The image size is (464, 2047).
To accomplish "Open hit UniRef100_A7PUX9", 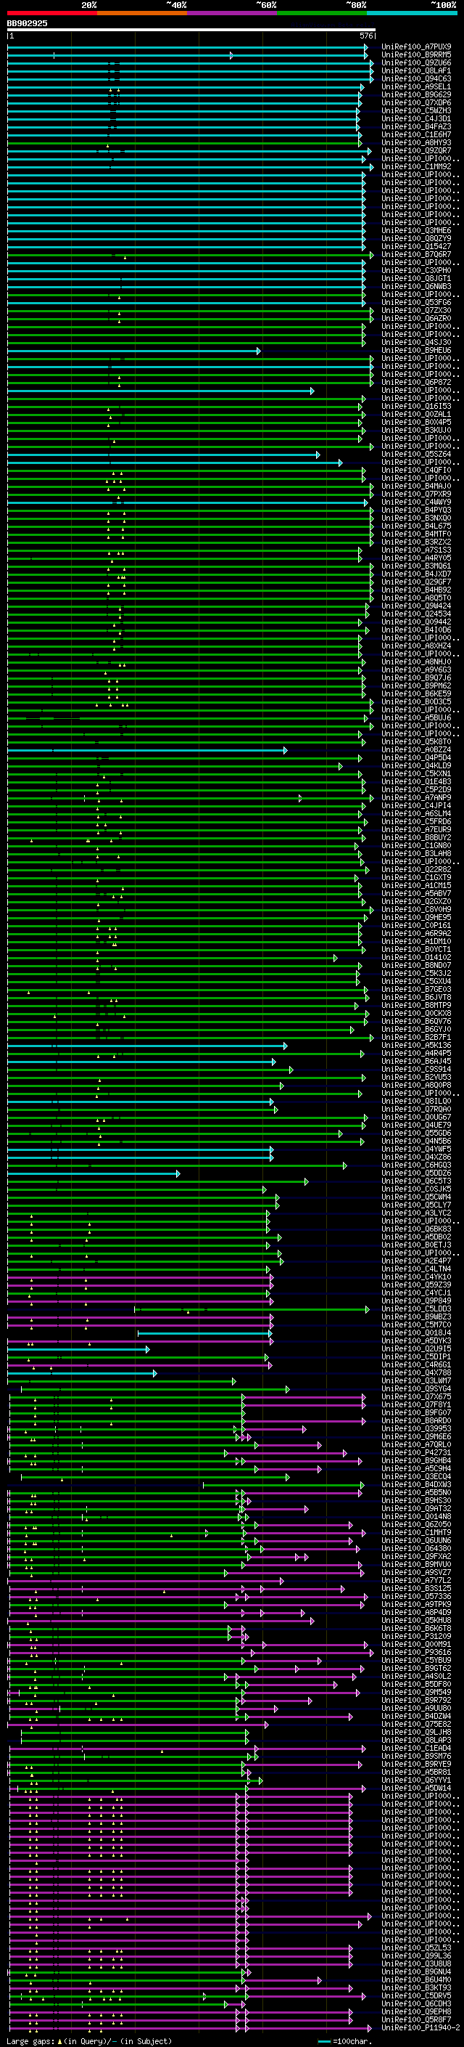I will coord(416,47).
